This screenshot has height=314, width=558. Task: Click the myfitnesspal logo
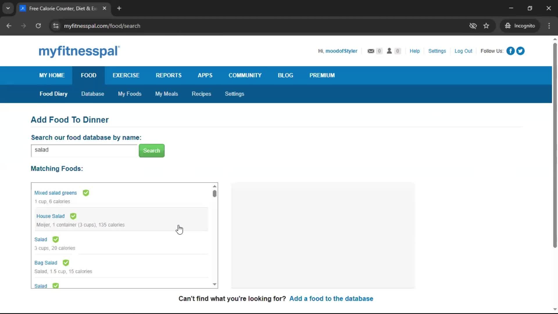coord(79,51)
